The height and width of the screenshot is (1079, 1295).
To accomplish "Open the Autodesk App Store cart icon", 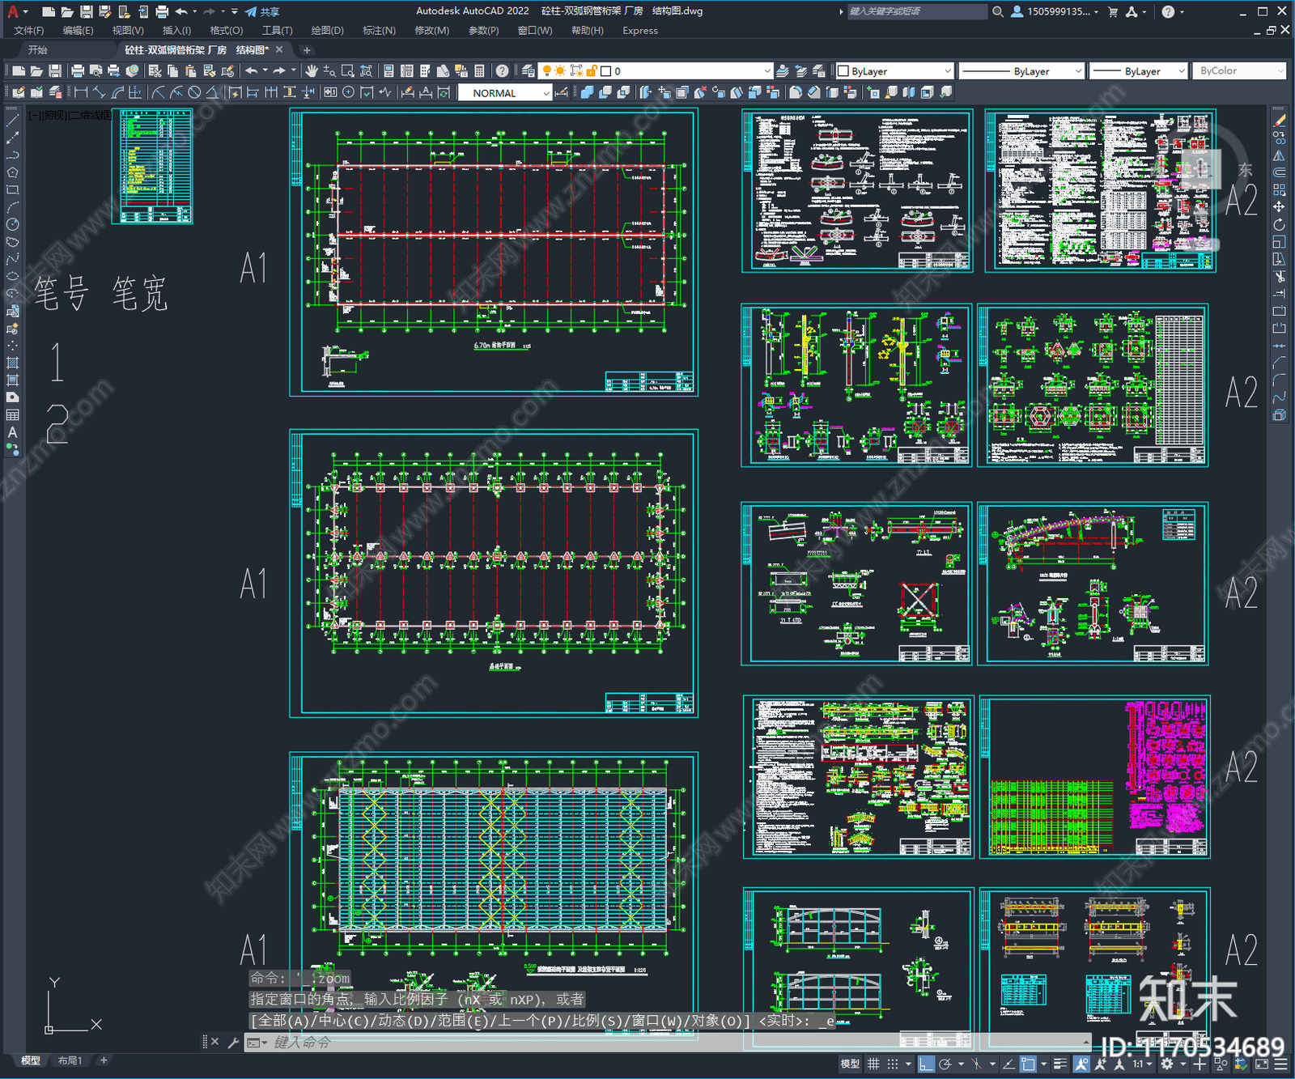I will pyautogui.click(x=1113, y=11).
